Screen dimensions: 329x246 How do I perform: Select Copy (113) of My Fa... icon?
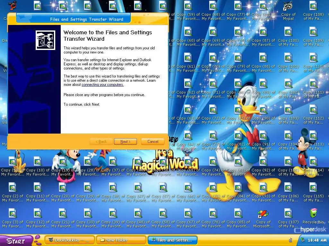[x=314, y=135]
